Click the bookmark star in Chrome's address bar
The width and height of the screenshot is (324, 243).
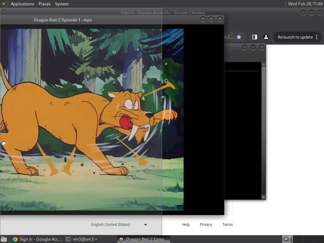click(x=239, y=37)
